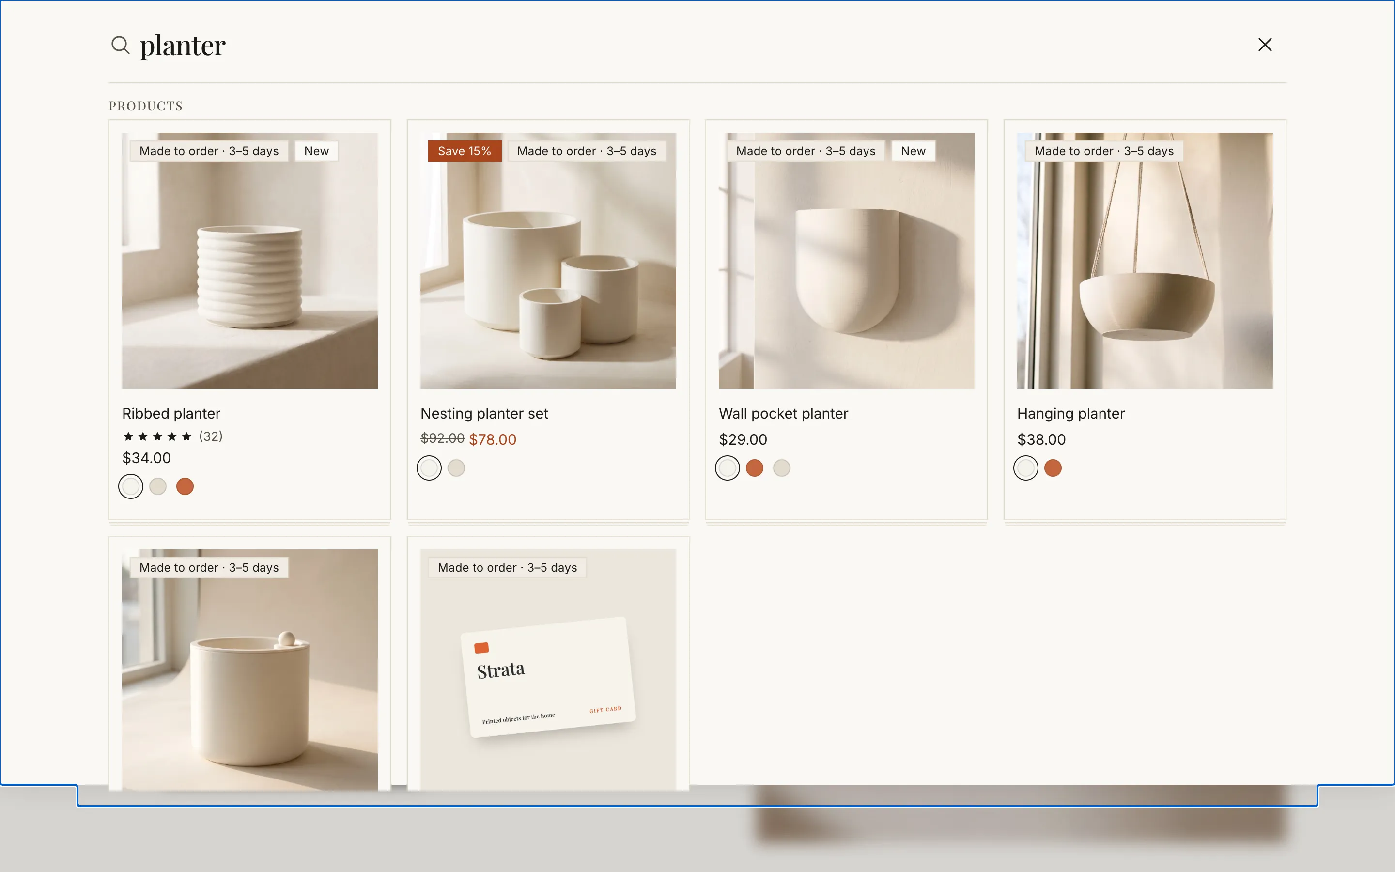Close the search overlay with X
This screenshot has width=1395, height=872.
1265,45
